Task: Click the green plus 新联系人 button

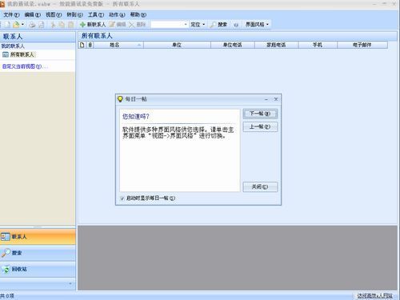Action: [x=93, y=25]
